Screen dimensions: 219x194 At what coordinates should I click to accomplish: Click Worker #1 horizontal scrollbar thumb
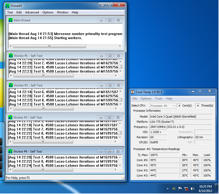point(43,76)
